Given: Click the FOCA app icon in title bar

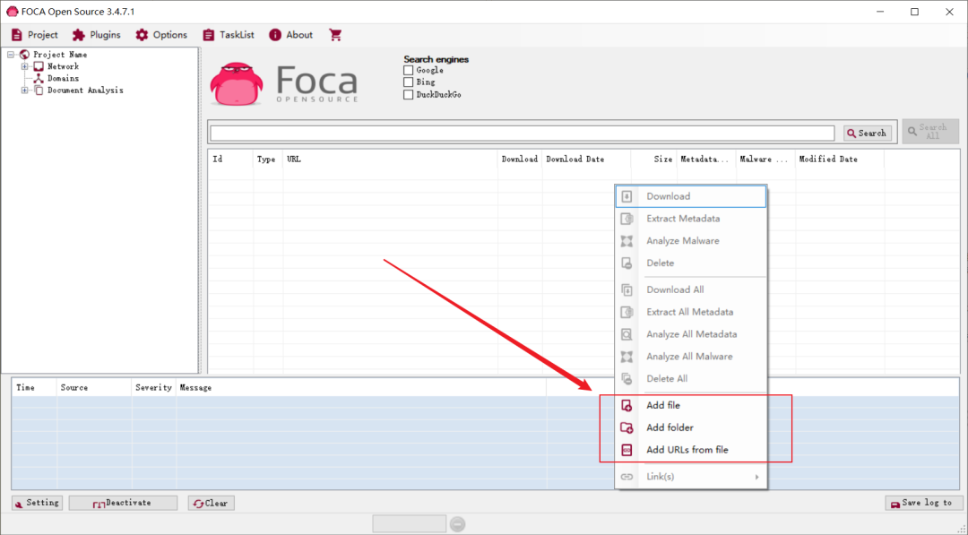Looking at the screenshot, I should (x=12, y=12).
